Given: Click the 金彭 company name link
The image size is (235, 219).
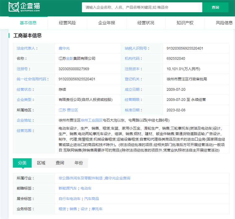Looking at the screenshot, I should [x=69, y=59].
